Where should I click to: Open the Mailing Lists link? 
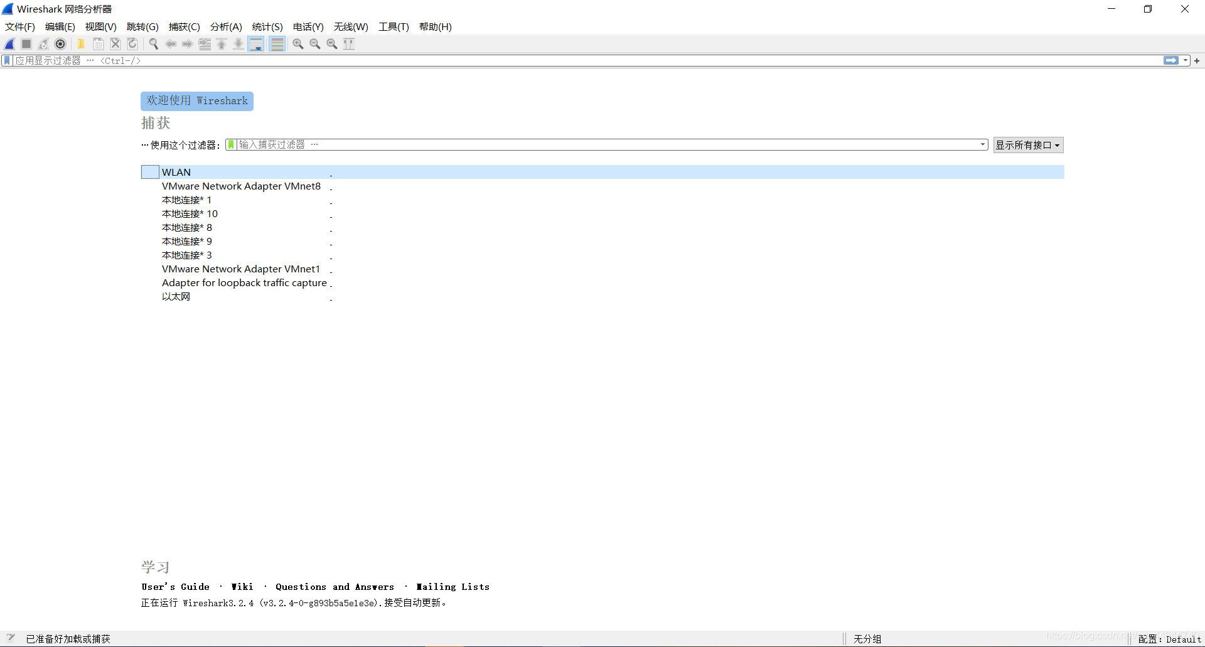tap(453, 587)
